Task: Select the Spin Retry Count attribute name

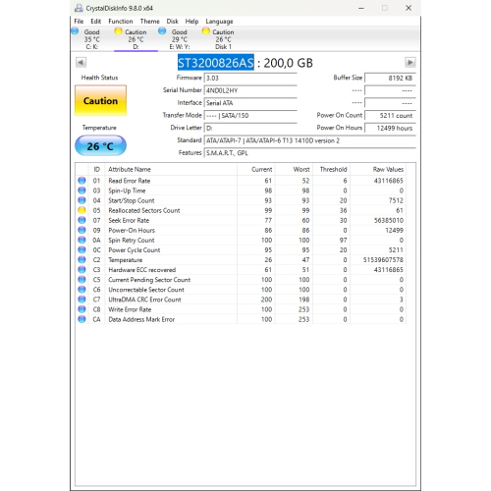Action: [x=132, y=241]
